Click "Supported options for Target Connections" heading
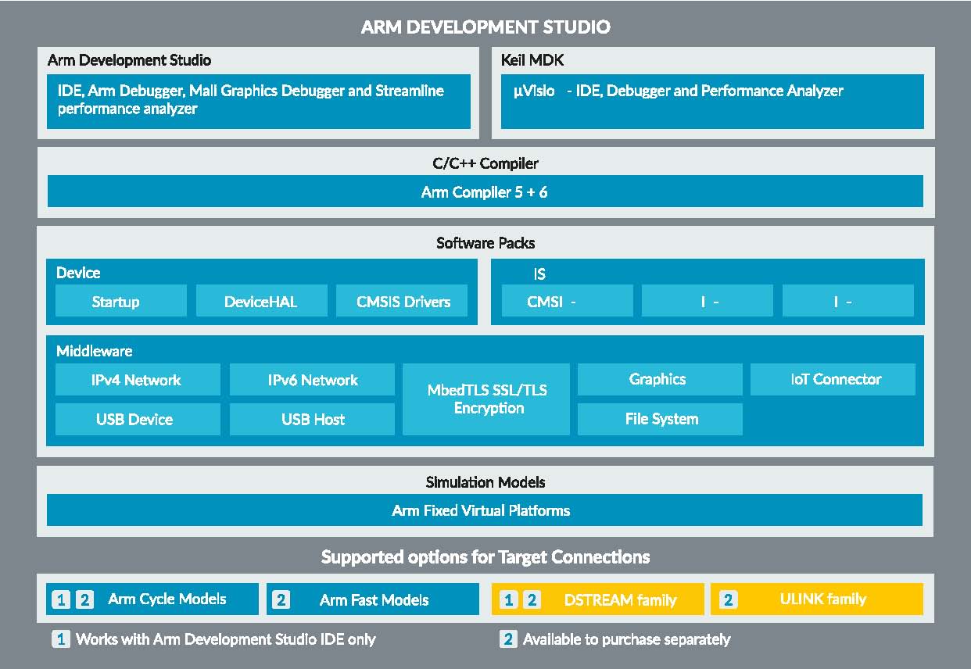Image resolution: width=971 pixels, height=669 pixels. [485, 557]
